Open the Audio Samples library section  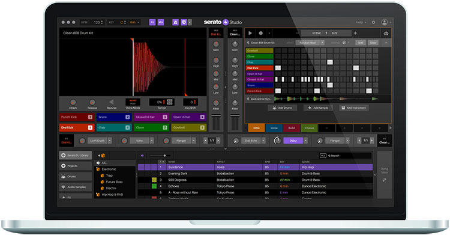click(x=76, y=187)
